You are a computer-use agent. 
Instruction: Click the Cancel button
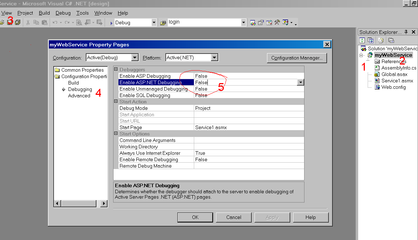tap(233, 218)
